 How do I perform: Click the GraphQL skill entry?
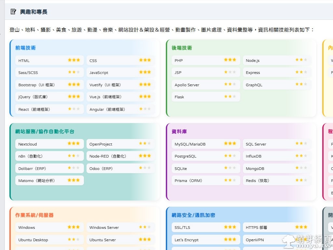[x=254, y=85]
